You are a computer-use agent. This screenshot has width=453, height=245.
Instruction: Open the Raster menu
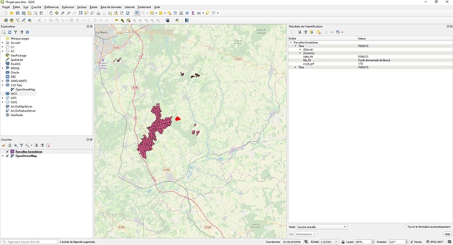(94, 7)
